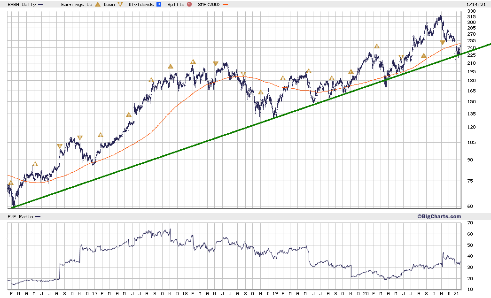Click the blue Dividends D legend icon
This screenshot has height=298, width=491.
tap(159, 4)
